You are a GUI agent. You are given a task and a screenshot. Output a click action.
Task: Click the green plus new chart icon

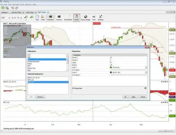coord(3,8)
